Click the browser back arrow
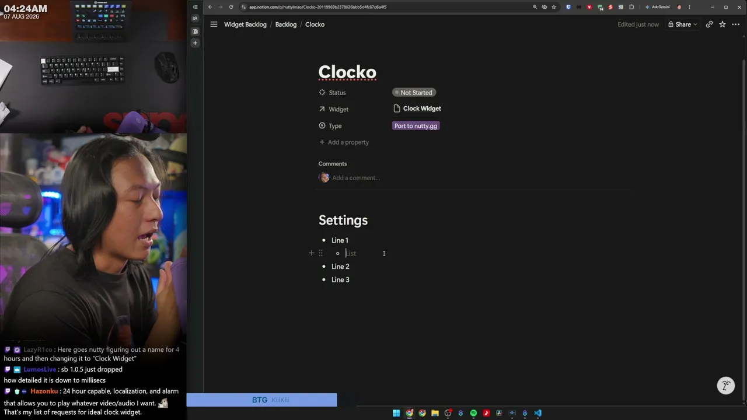This screenshot has width=747, height=420. pos(210,7)
